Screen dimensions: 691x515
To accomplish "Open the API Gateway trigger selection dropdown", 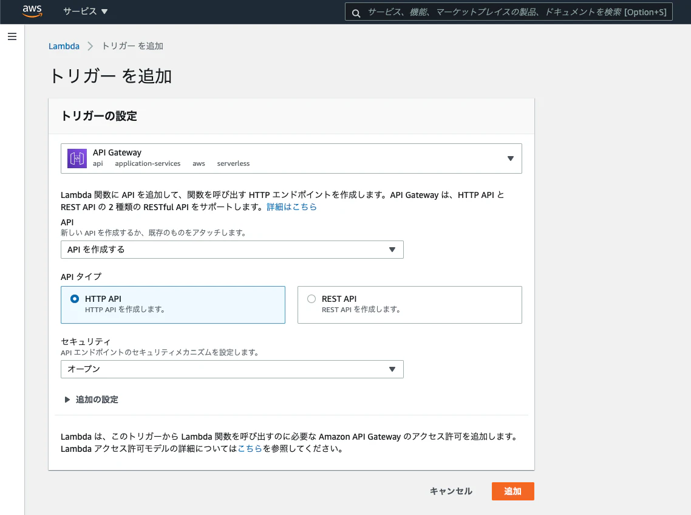I will [x=291, y=159].
